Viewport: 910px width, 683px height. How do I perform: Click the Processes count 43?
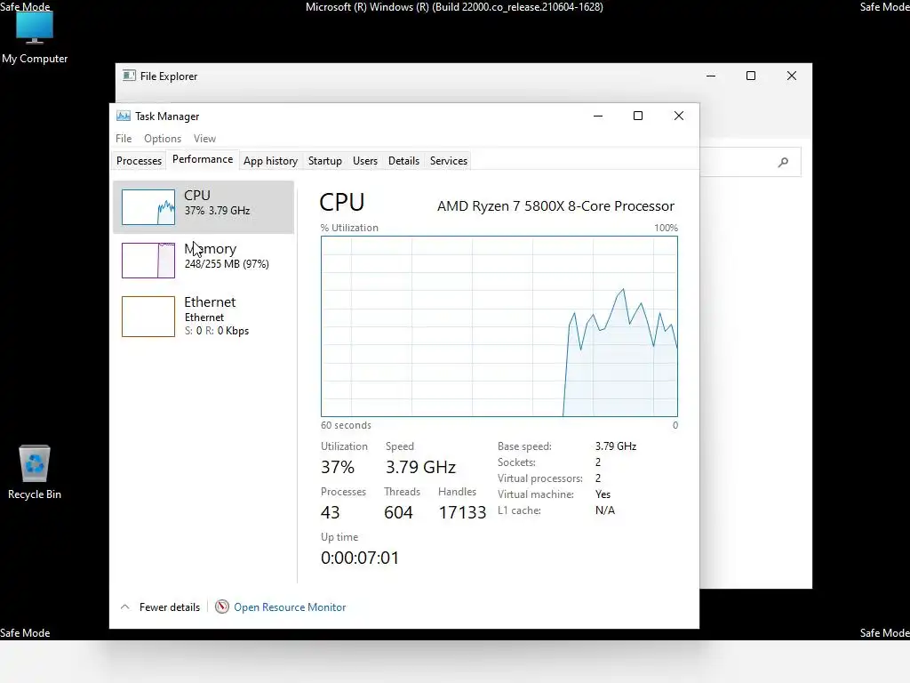coord(331,512)
